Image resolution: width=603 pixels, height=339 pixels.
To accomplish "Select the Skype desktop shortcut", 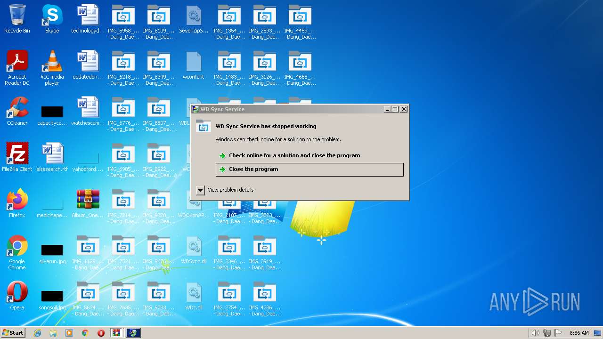I will [52, 20].
